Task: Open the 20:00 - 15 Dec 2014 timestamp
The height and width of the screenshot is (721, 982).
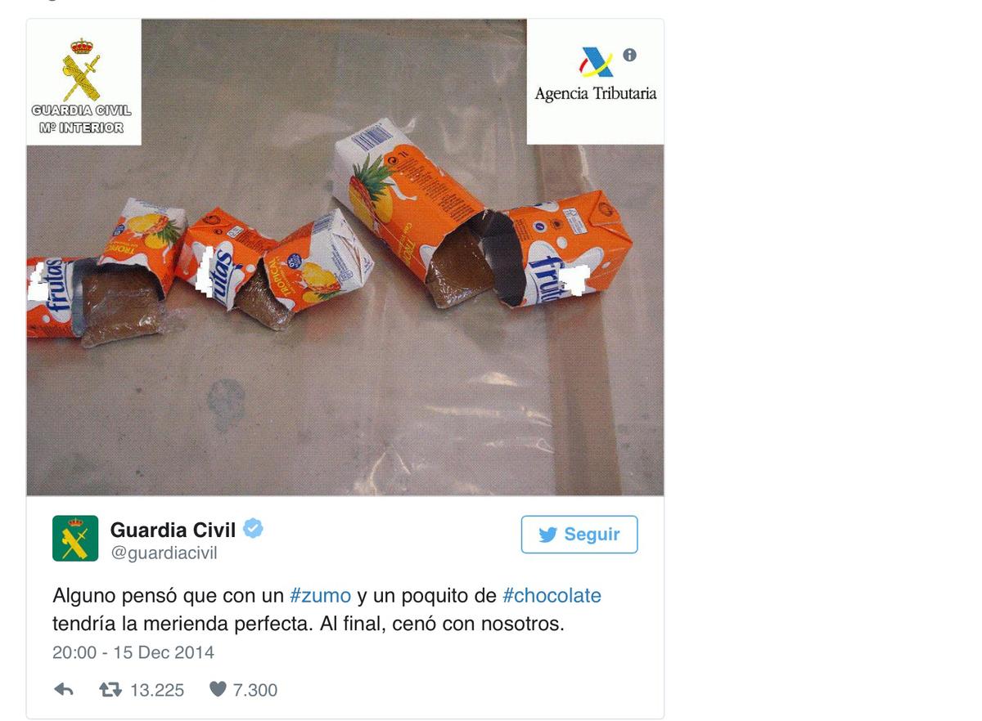Action: [x=133, y=652]
